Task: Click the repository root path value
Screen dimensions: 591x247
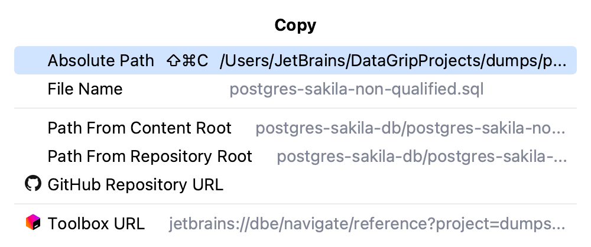Action: click(422, 157)
